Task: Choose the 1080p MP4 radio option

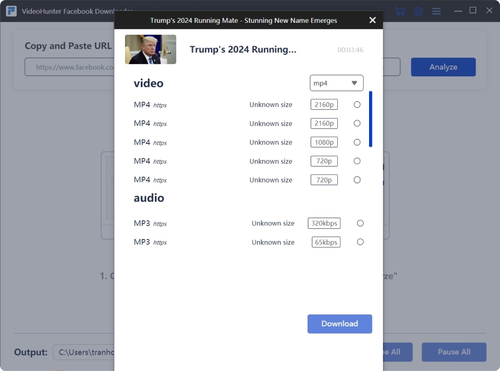Action: click(x=357, y=142)
